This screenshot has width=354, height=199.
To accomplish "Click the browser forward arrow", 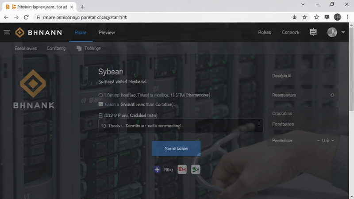I will click(16, 17).
